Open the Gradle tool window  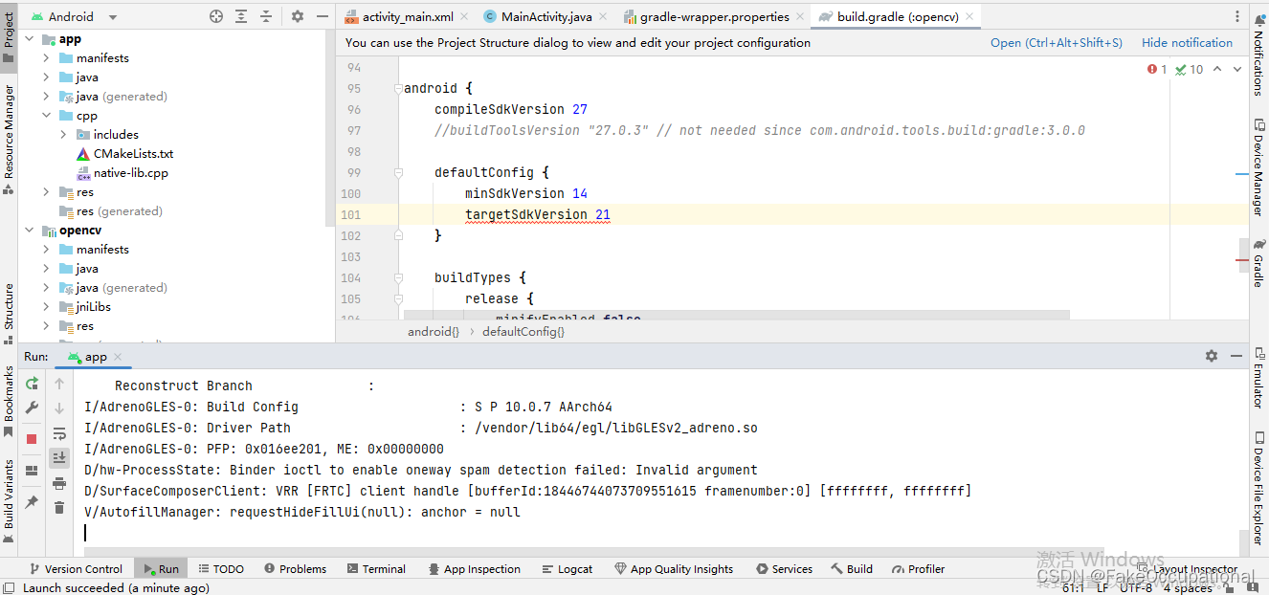pyautogui.click(x=1258, y=263)
